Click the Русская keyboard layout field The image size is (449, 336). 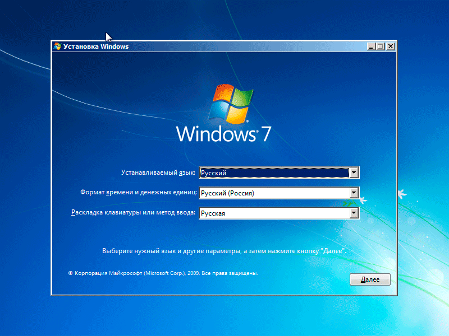273,213
